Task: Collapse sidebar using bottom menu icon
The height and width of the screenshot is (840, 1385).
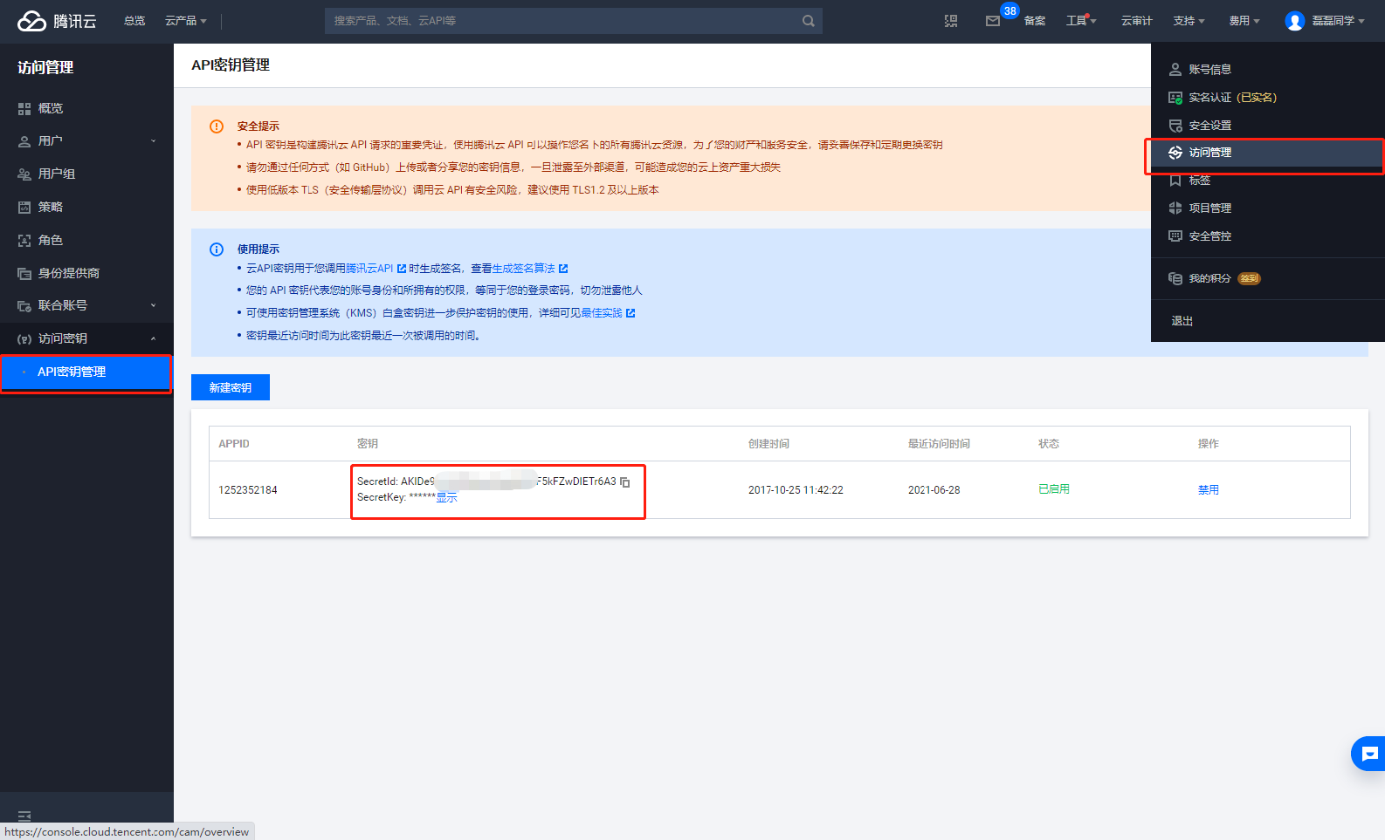Action: [24, 816]
